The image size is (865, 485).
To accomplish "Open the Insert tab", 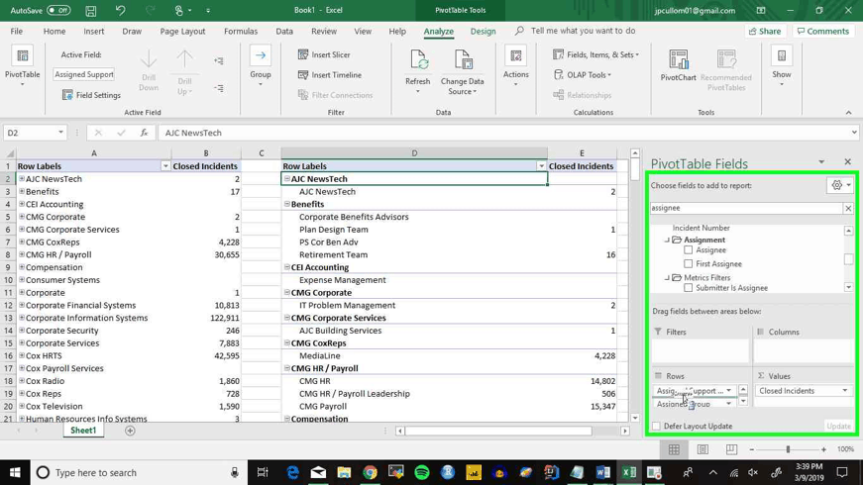I will (x=94, y=32).
